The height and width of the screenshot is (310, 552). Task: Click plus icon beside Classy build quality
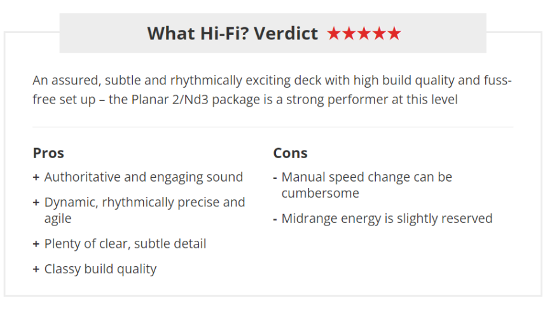(36, 269)
